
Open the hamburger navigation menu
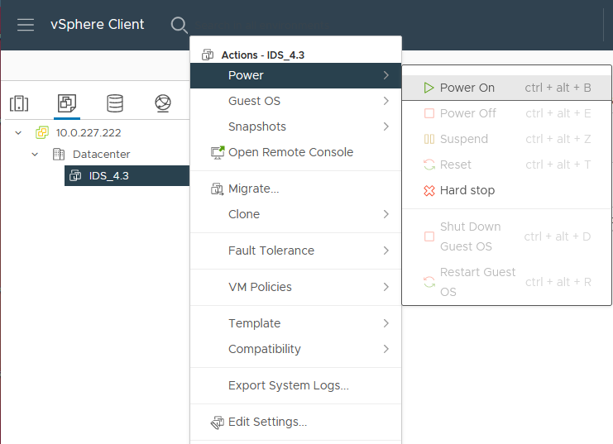pos(26,25)
